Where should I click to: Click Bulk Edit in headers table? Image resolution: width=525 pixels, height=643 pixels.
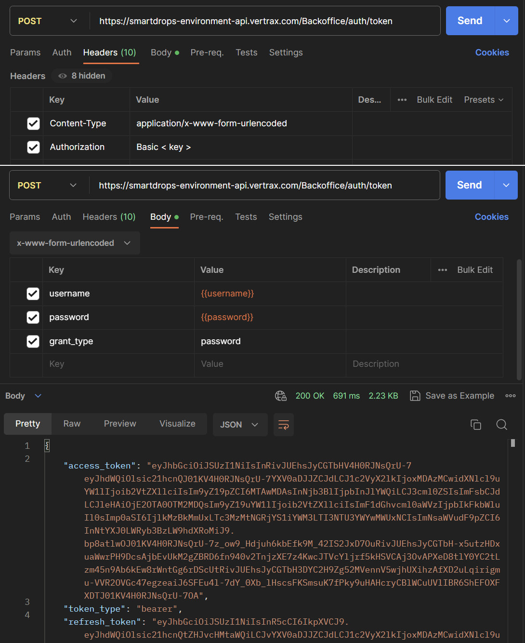click(x=434, y=100)
